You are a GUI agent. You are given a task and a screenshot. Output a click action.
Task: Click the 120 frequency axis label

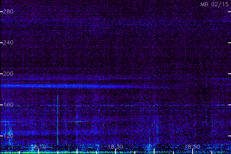tap(8, 136)
